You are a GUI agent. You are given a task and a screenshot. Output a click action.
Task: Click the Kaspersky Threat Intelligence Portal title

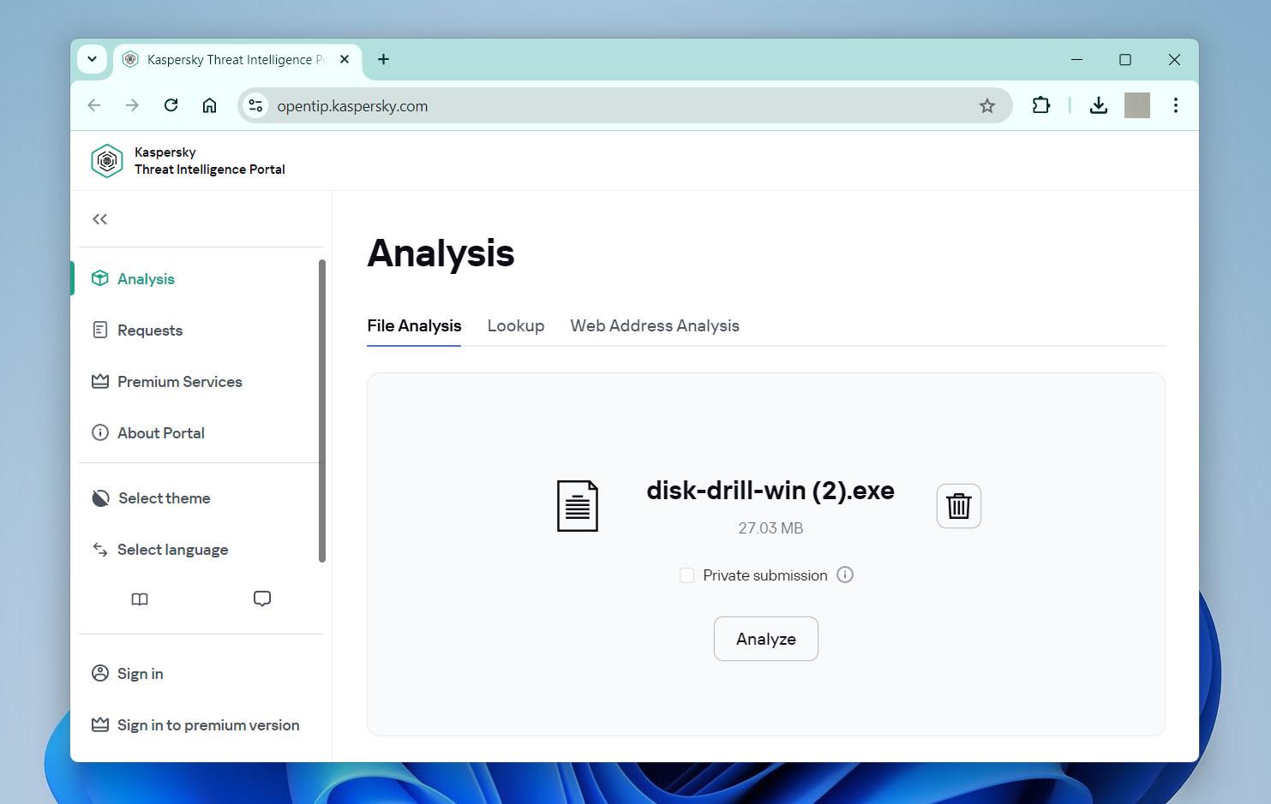pos(210,161)
